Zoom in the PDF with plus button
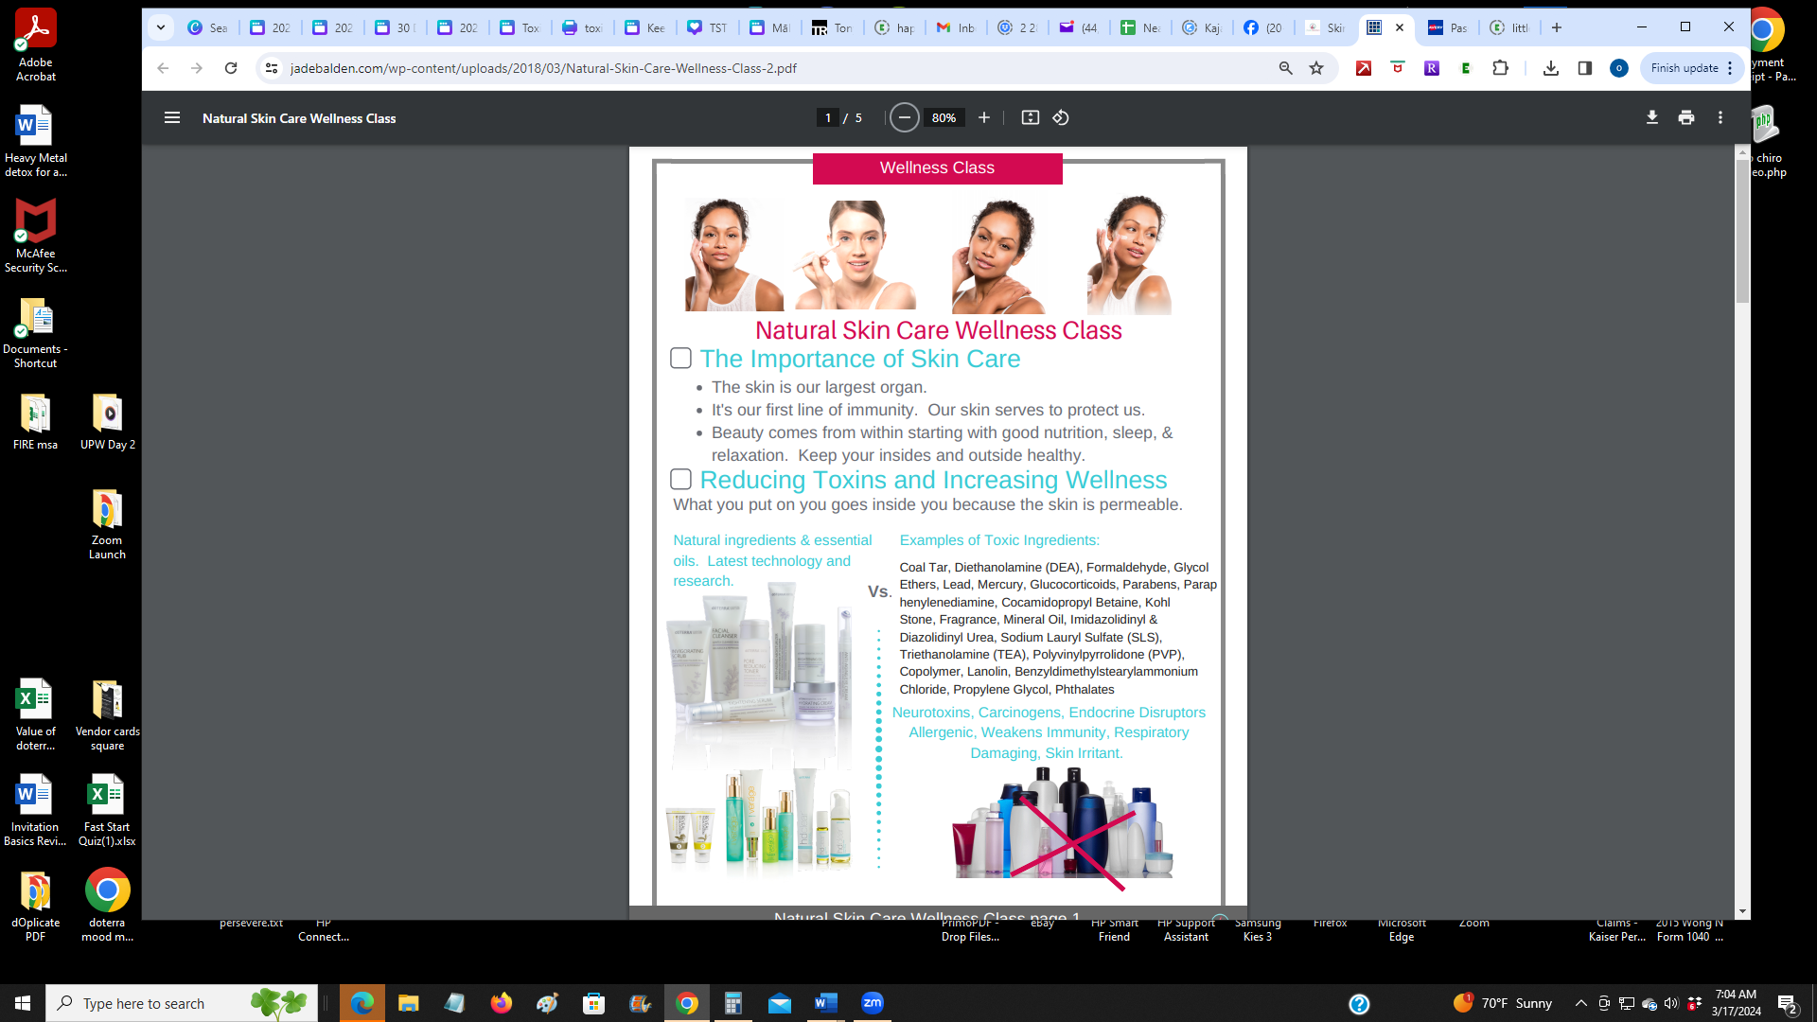The height and width of the screenshot is (1022, 1817). point(983,117)
